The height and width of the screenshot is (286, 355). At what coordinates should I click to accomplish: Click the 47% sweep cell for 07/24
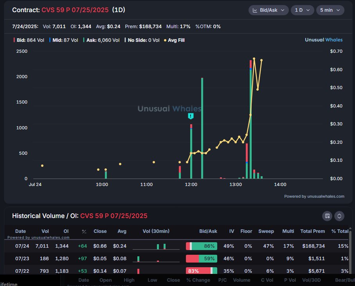coord(268,246)
